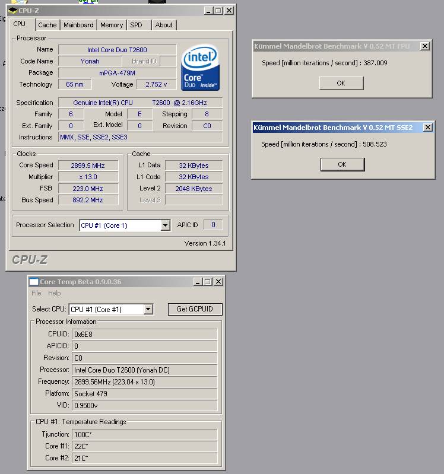Expand the Processor Selection dropdown in CPU-Z
The image size is (444, 474).
(165, 225)
